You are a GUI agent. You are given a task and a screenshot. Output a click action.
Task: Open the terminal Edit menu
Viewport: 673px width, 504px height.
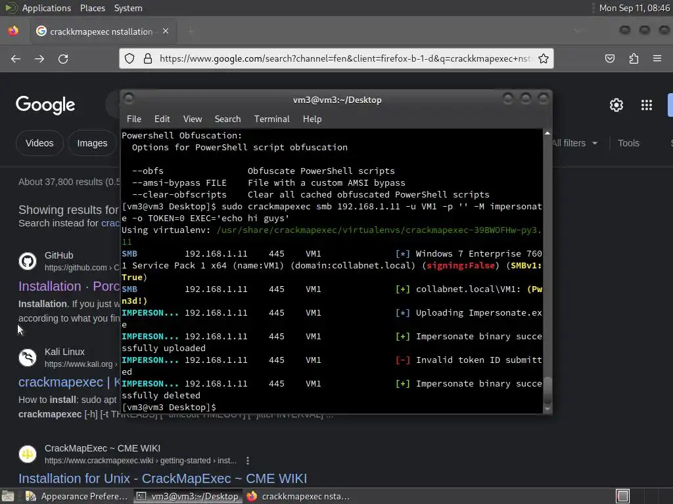pyautogui.click(x=162, y=119)
